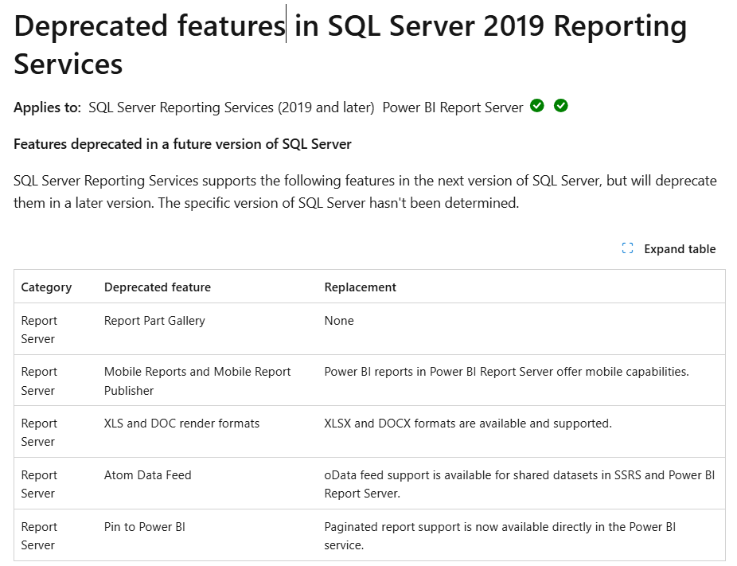Select the Replacement column header
The width and height of the screenshot is (737, 566).
coord(358,287)
